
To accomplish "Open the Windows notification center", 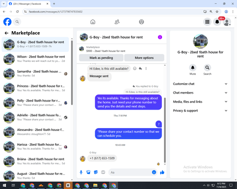I will tap(231, 185).
